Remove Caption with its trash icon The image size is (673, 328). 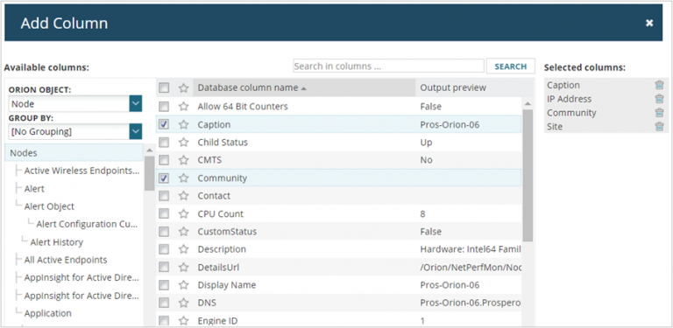(x=659, y=85)
